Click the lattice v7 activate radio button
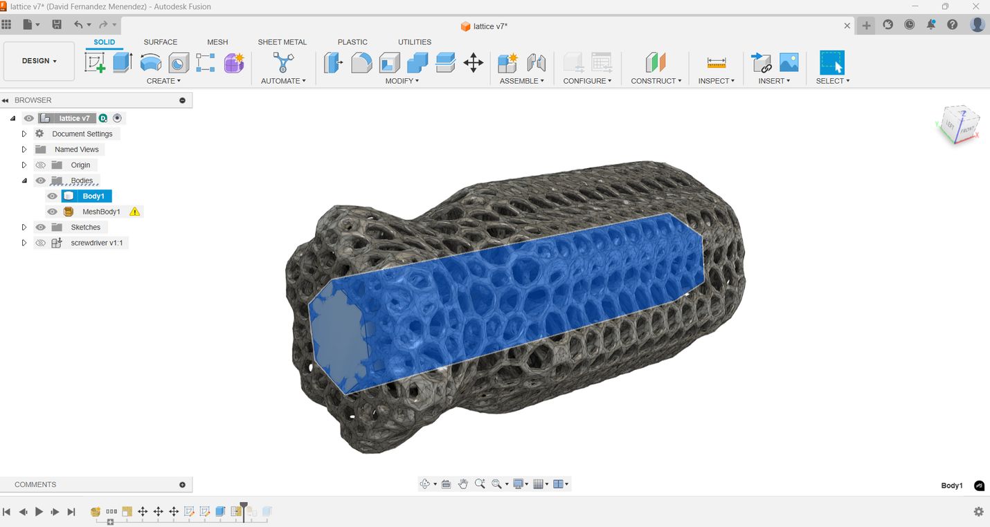 pyautogui.click(x=117, y=118)
